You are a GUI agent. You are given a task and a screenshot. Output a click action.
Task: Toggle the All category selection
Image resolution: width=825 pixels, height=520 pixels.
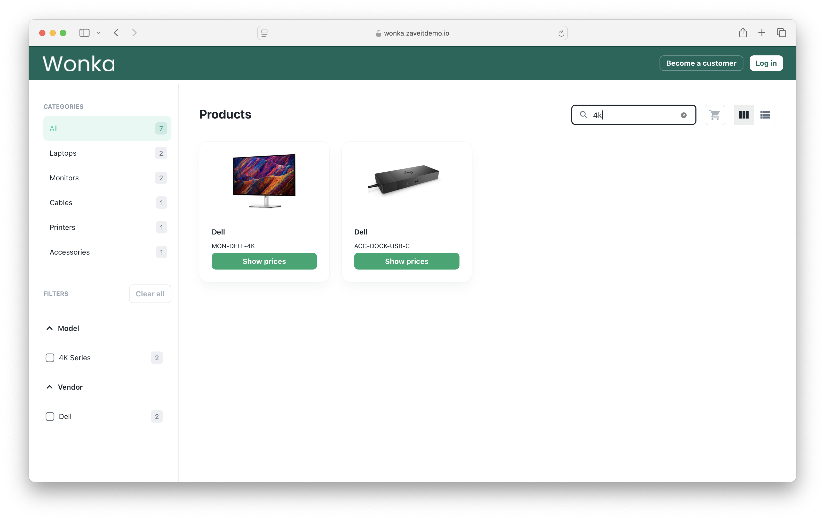107,128
